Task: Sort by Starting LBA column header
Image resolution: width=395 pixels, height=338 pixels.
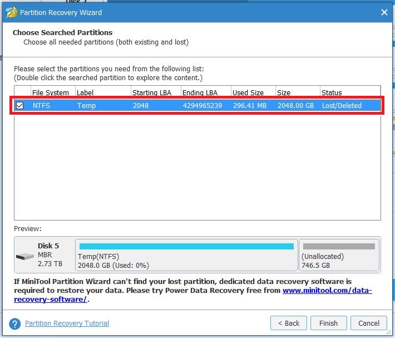Action: point(156,92)
